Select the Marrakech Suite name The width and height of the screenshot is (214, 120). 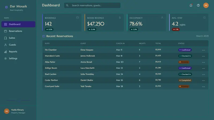point(52,56)
